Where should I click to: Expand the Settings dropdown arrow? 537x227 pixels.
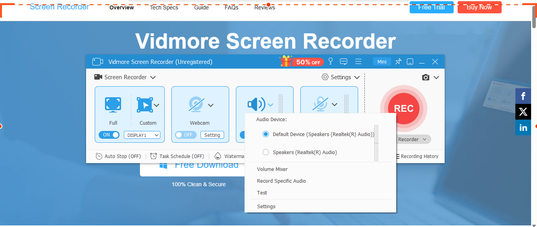(357, 78)
